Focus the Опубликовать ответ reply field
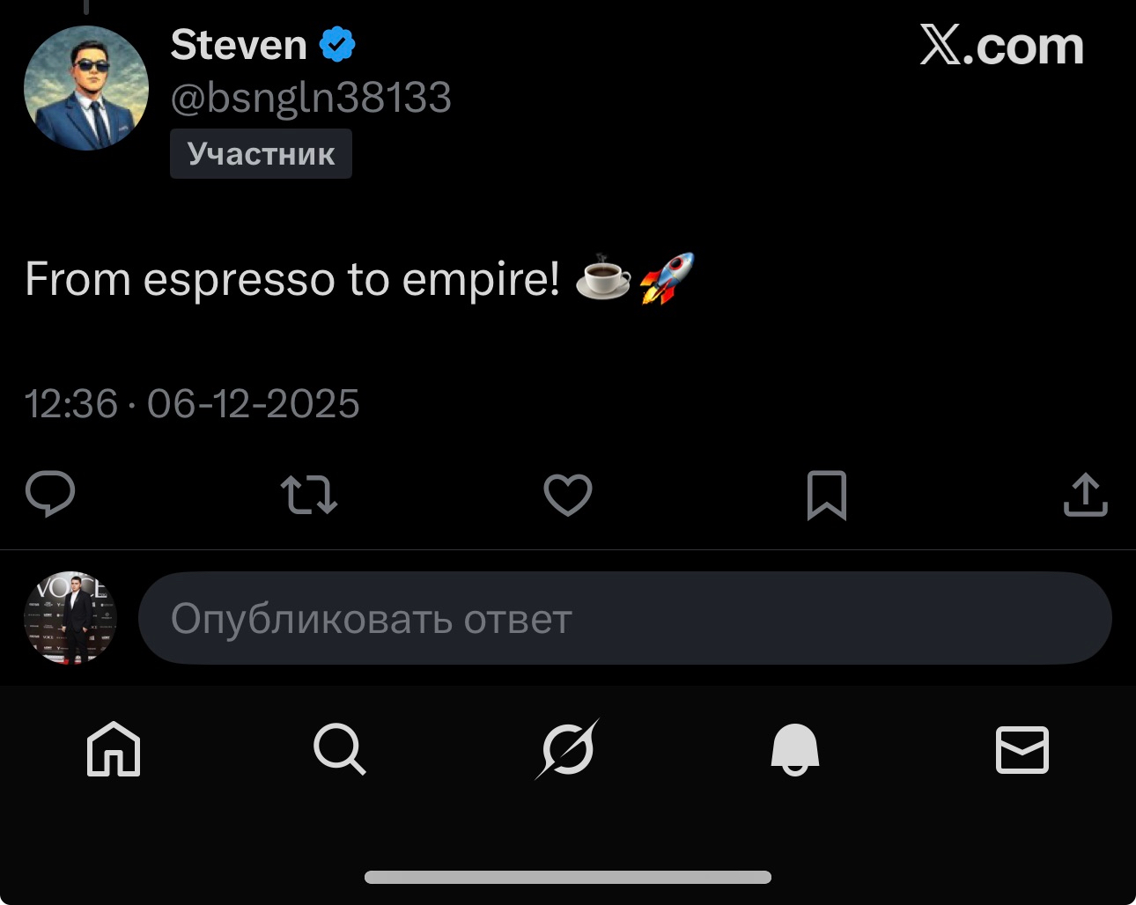The image size is (1136, 905). click(624, 618)
